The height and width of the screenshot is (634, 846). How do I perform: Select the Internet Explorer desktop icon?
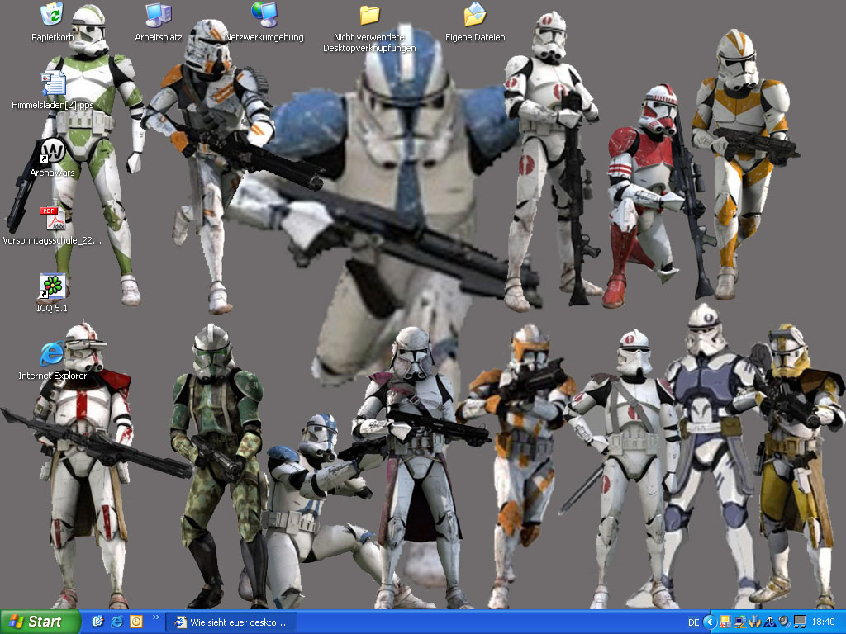pos(52,354)
